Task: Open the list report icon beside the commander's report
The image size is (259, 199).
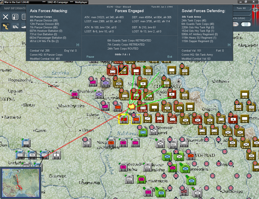Action: point(24,17)
